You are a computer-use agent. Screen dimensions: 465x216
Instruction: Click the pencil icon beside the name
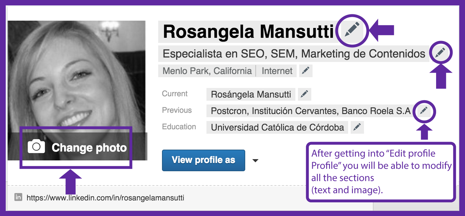[x=352, y=30]
